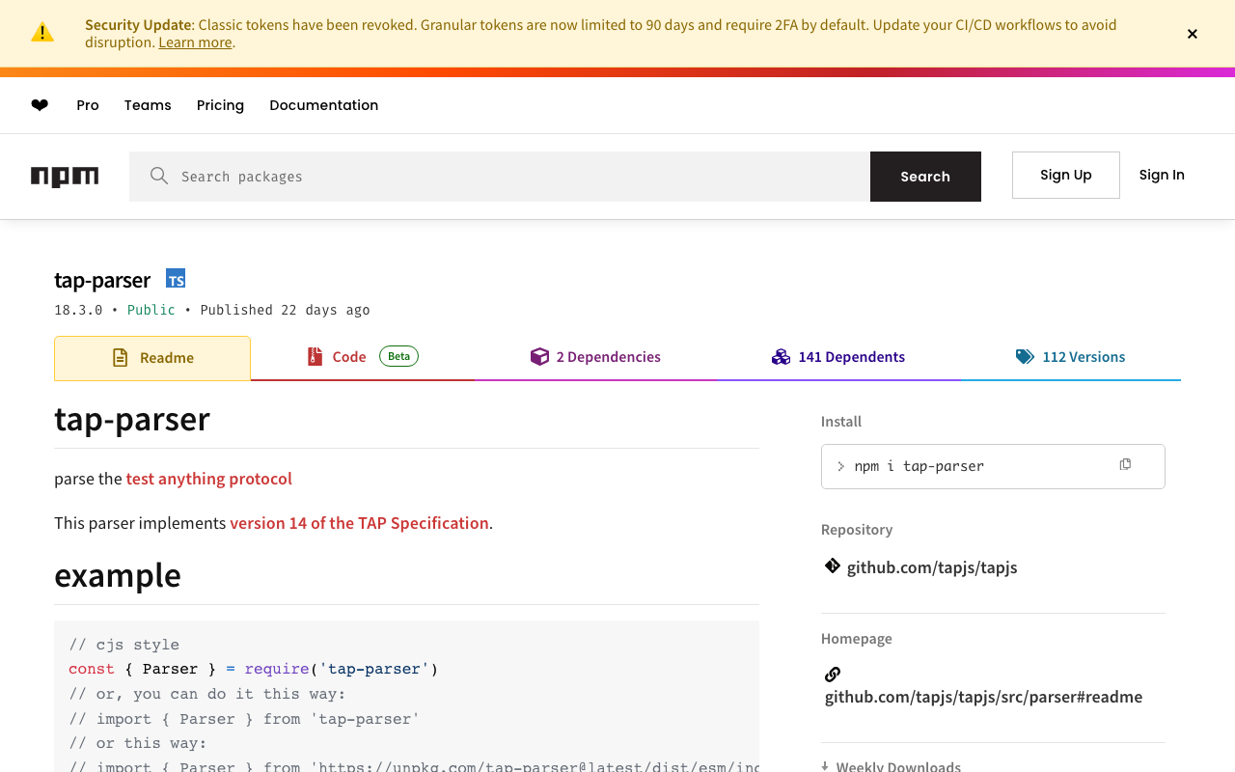Go to the Documentation page

click(x=323, y=105)
